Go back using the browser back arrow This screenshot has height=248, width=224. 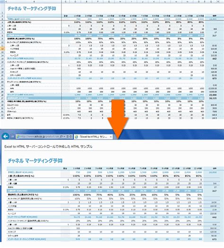click(x=6, y=136)
